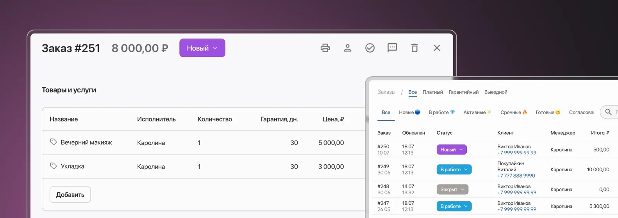Click client Виктор Иванов in order #250 row
Screen dimensions: 618x218
(514, 147)
